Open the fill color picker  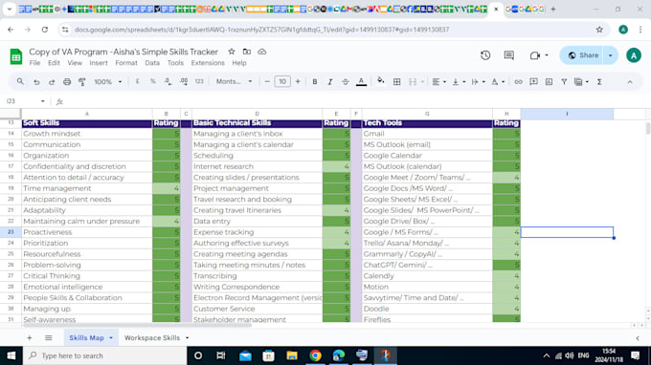pos(381,81)
